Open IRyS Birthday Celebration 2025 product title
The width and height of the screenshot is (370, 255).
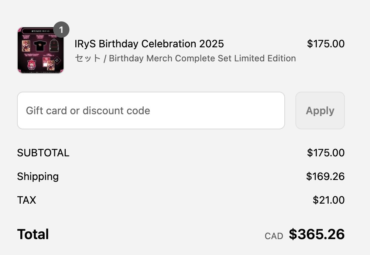click(149, 44)
